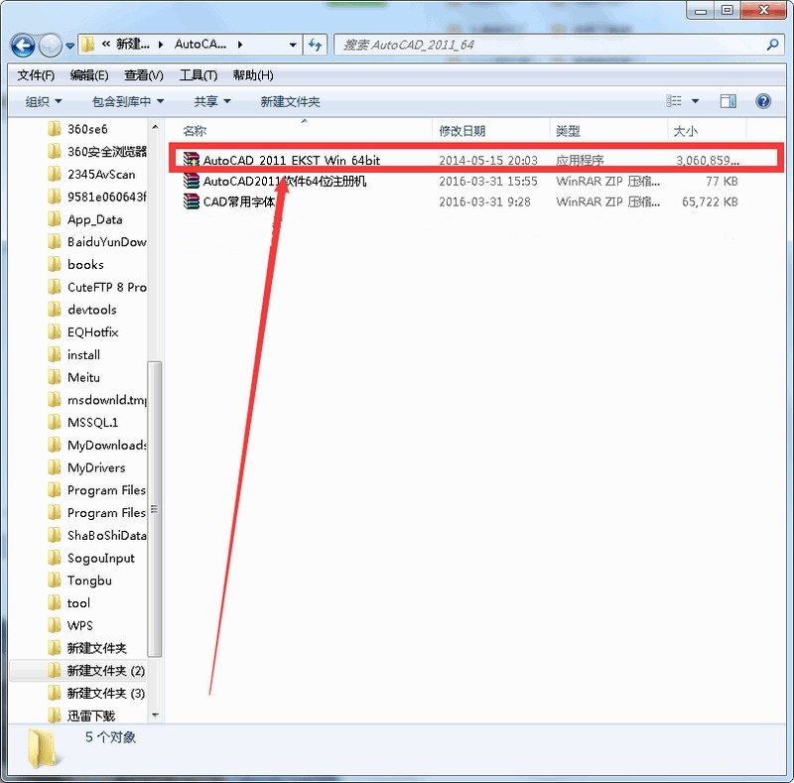Expand the address bar history dropdown
This screenshot has height=783, width=794.
tap(293, 45)
